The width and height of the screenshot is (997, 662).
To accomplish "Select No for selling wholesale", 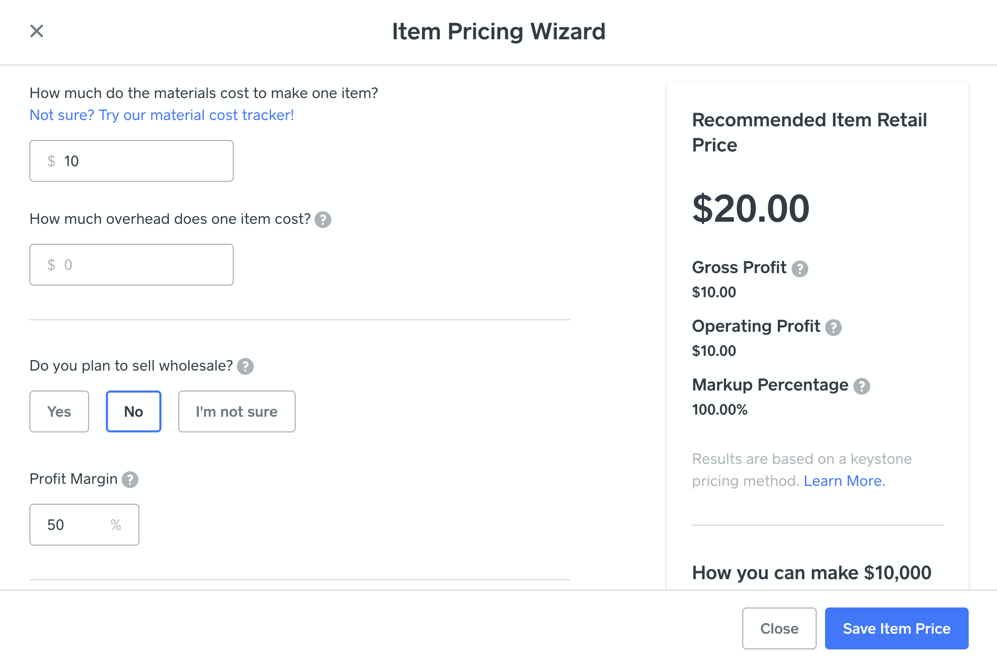I will click(x=134, y=411).
